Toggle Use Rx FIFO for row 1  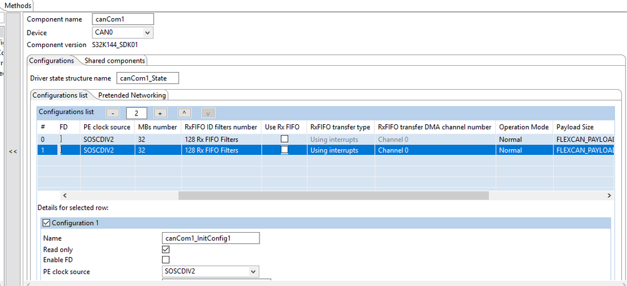coord(285,150)
